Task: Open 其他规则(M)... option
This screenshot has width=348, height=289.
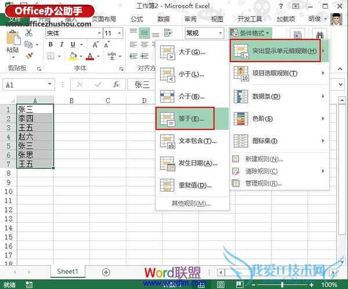Action: pos(191,203)
